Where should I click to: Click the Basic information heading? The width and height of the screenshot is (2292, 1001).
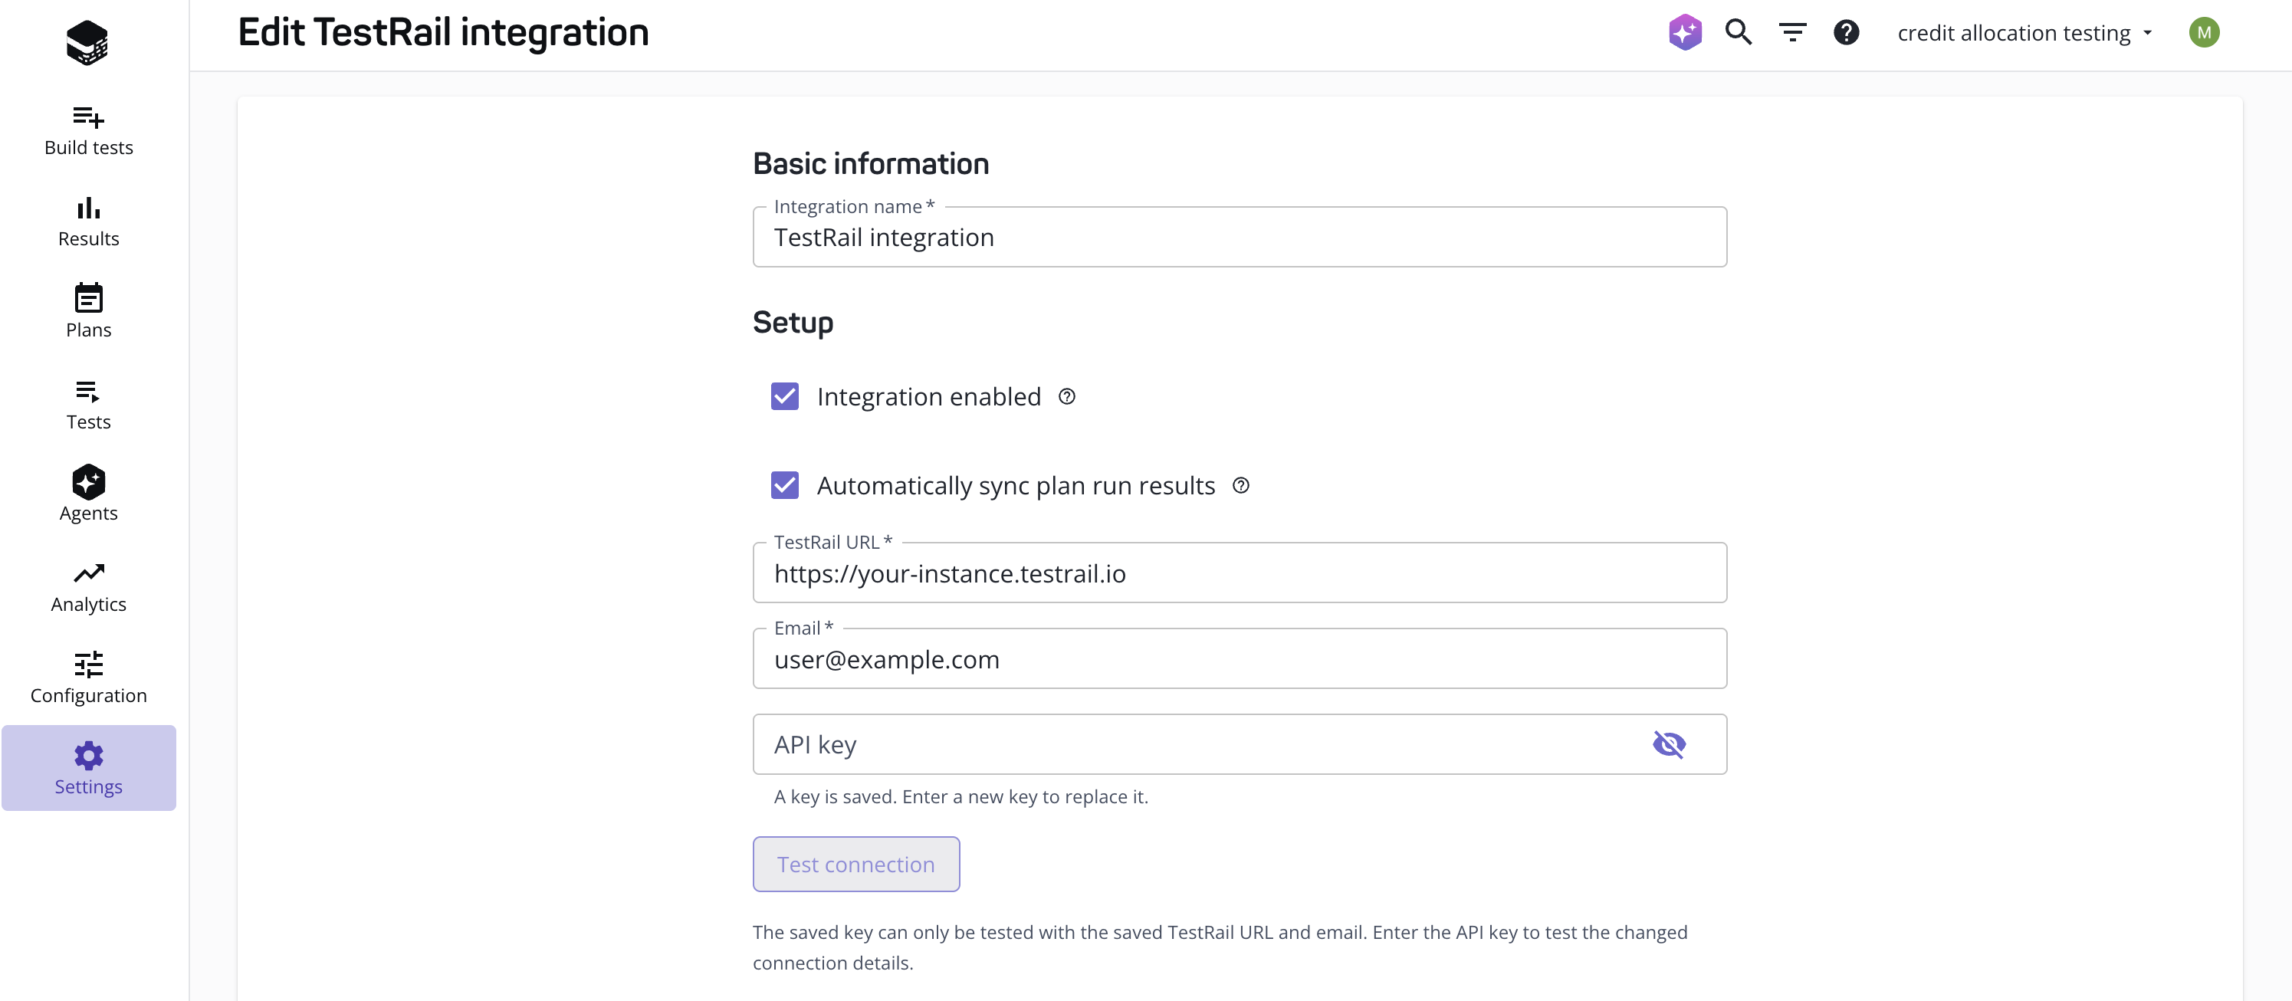(870, 164)
